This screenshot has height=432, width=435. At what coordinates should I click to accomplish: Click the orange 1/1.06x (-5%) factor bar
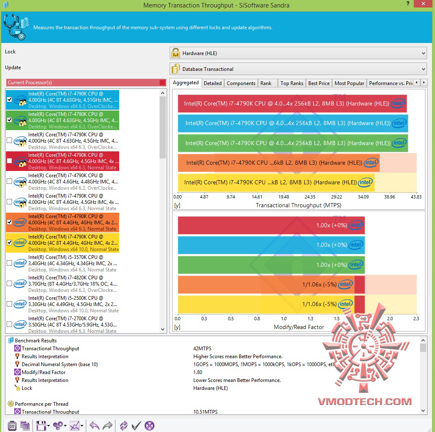(x=271, y=284)
